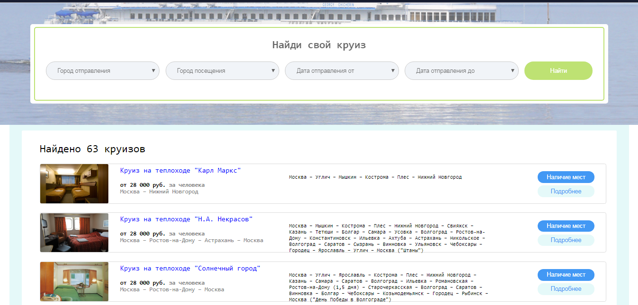
Task: Click the "Найди свой круиз" heading
Action: 319,45
